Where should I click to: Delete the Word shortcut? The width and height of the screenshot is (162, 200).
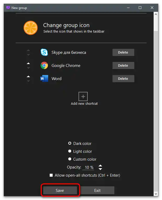pos(123,78)
